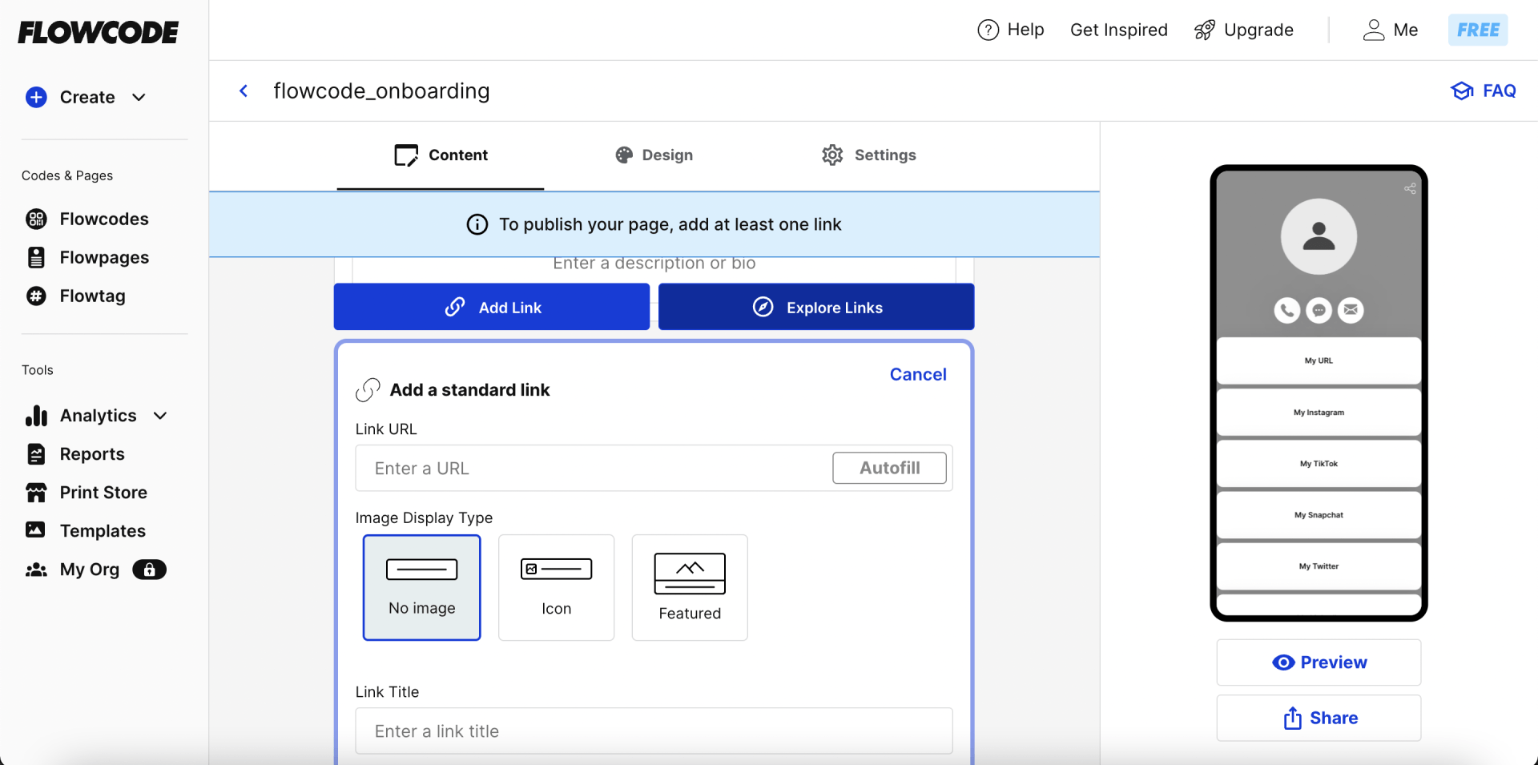
Task: Open the FAQ link
Action: (x=1499, y=91)
